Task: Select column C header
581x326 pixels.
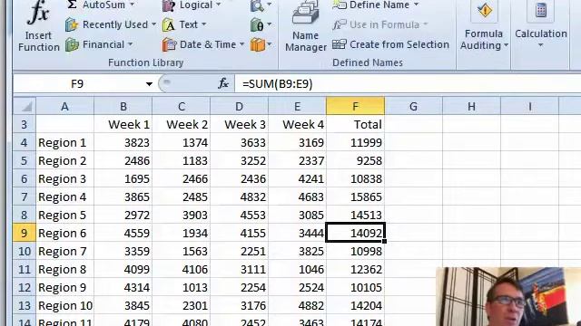Action: (182, 107)
